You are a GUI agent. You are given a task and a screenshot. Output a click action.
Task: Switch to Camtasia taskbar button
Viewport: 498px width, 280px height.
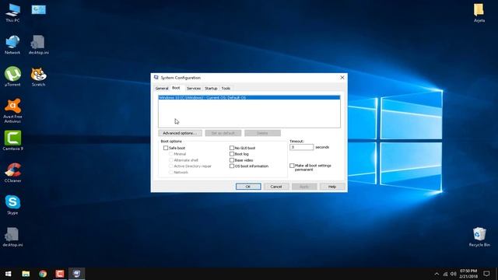click(60, 274)
